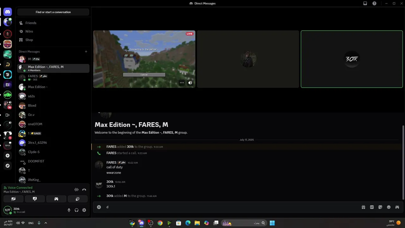
Task: Open the Discord home Direct Messages icon
Action: click(8, 12)
